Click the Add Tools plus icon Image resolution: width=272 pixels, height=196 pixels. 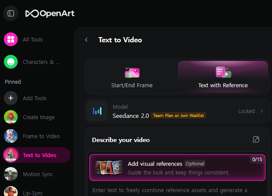11,98
